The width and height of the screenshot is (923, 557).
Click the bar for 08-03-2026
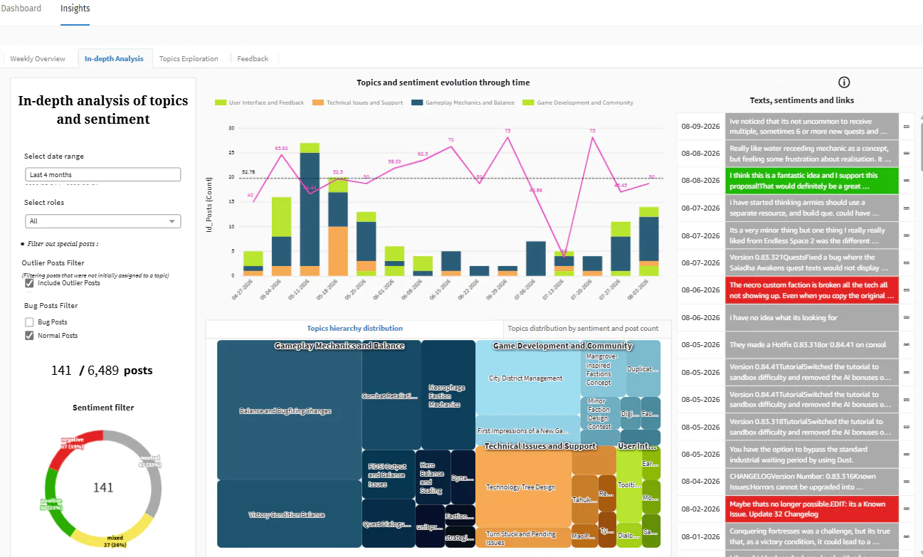point(648,241)
